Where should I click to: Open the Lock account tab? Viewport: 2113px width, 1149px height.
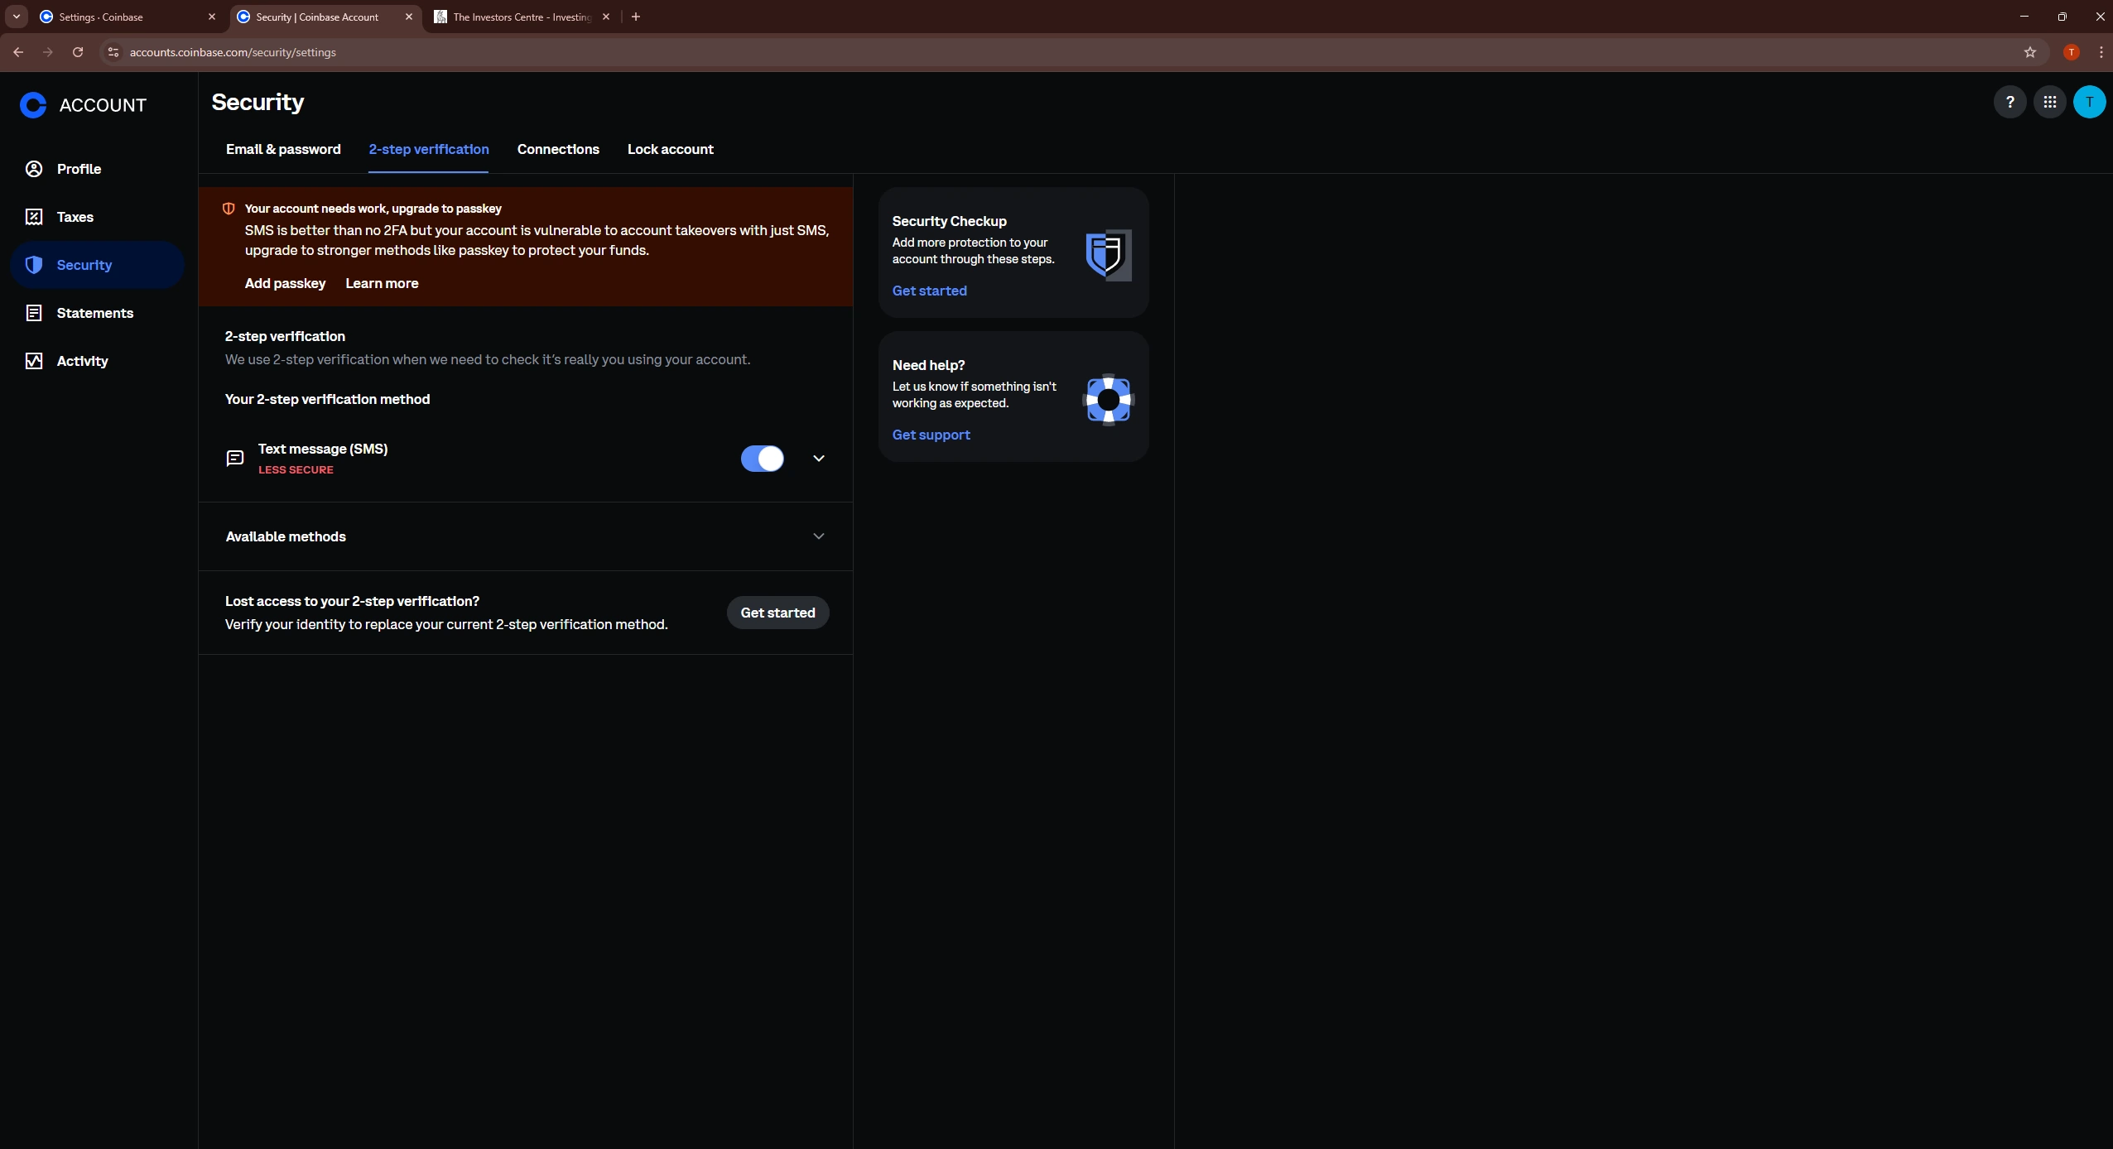670,150
